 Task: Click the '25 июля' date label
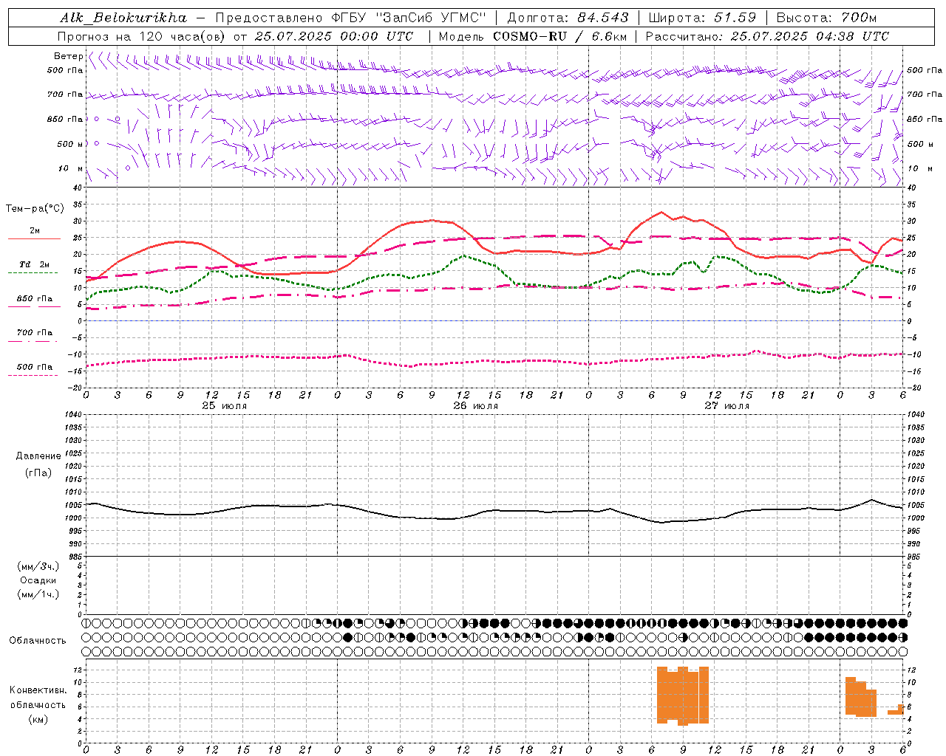[x=225, y=406]
